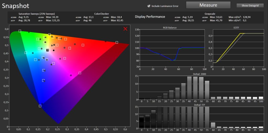Select the blue primary target square
This screenshot has height=133, width=268.
40,106
